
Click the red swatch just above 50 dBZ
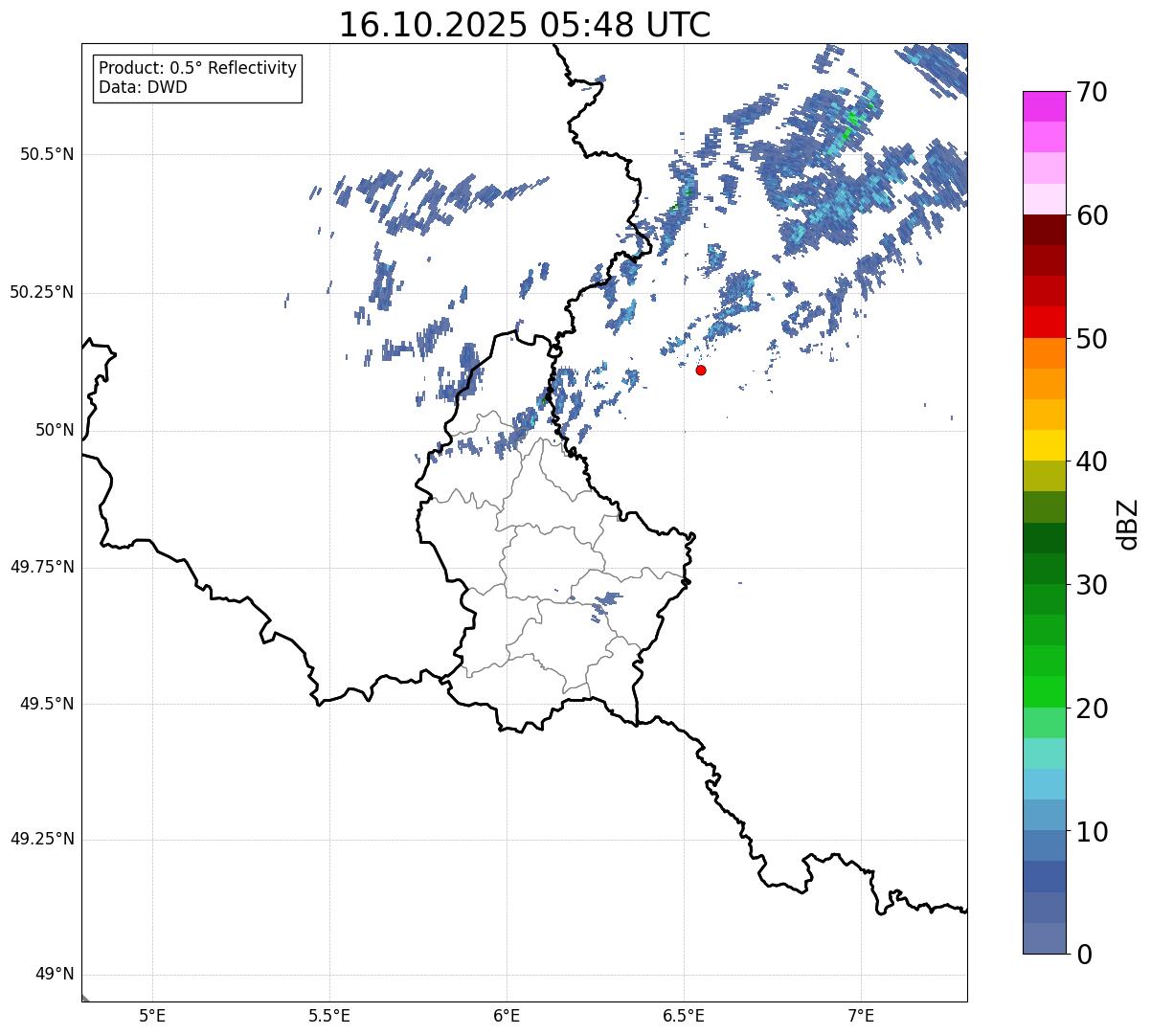coord(1045,322)
